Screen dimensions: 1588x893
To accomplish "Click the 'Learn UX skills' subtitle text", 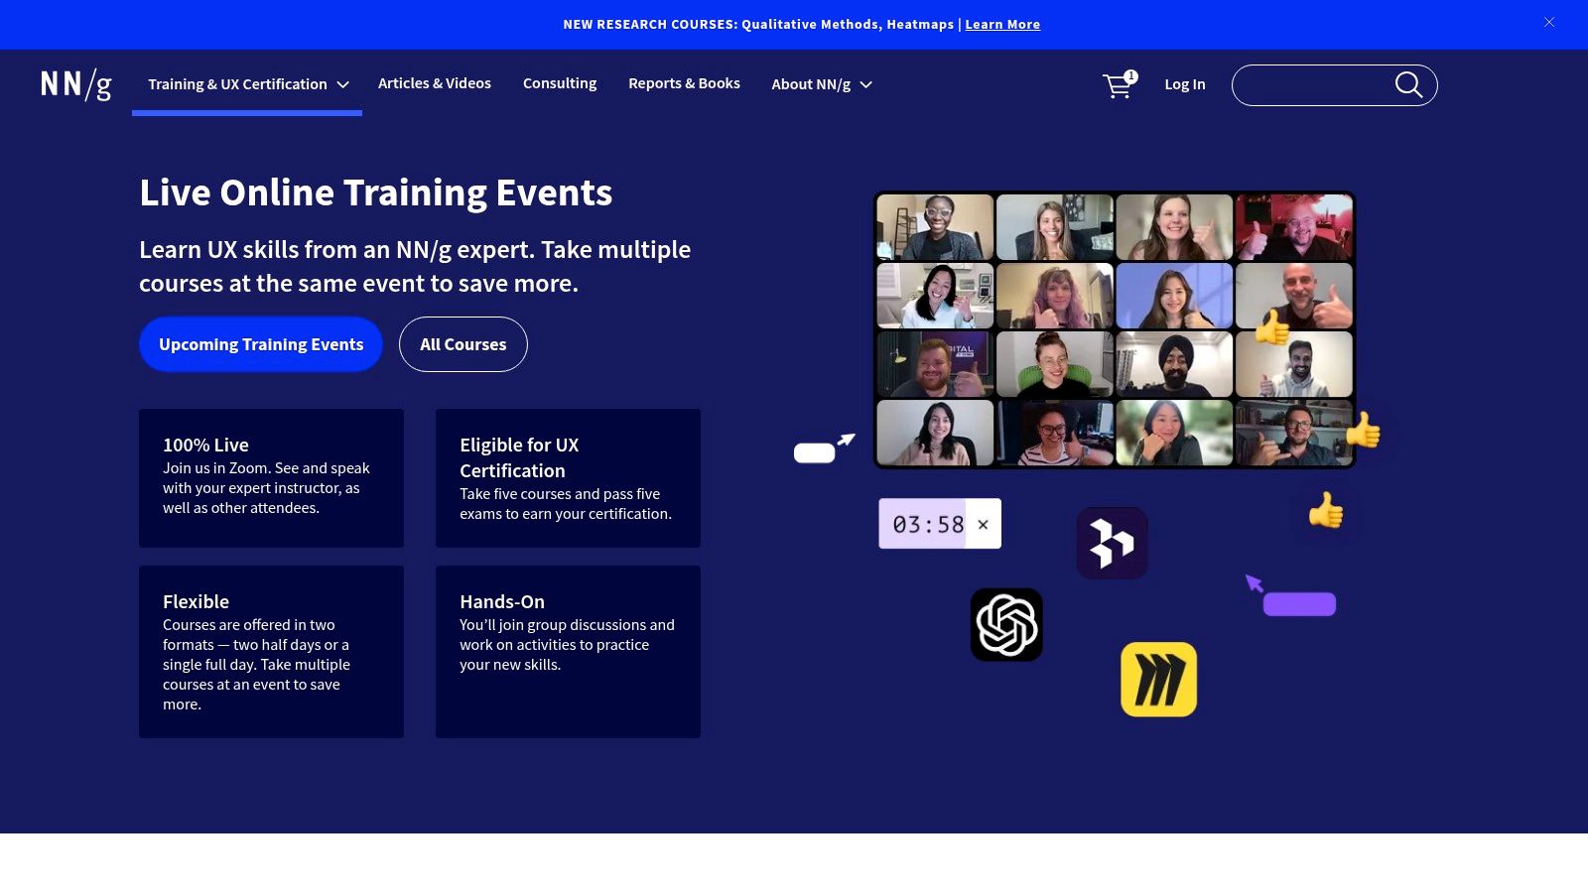I will coord(415,266).
